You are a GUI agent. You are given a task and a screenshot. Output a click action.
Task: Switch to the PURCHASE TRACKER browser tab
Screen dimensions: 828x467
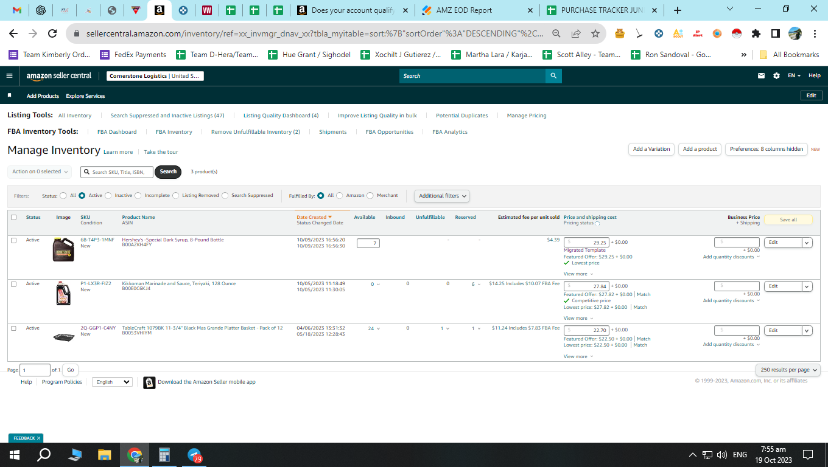click(x=603, y=10)
